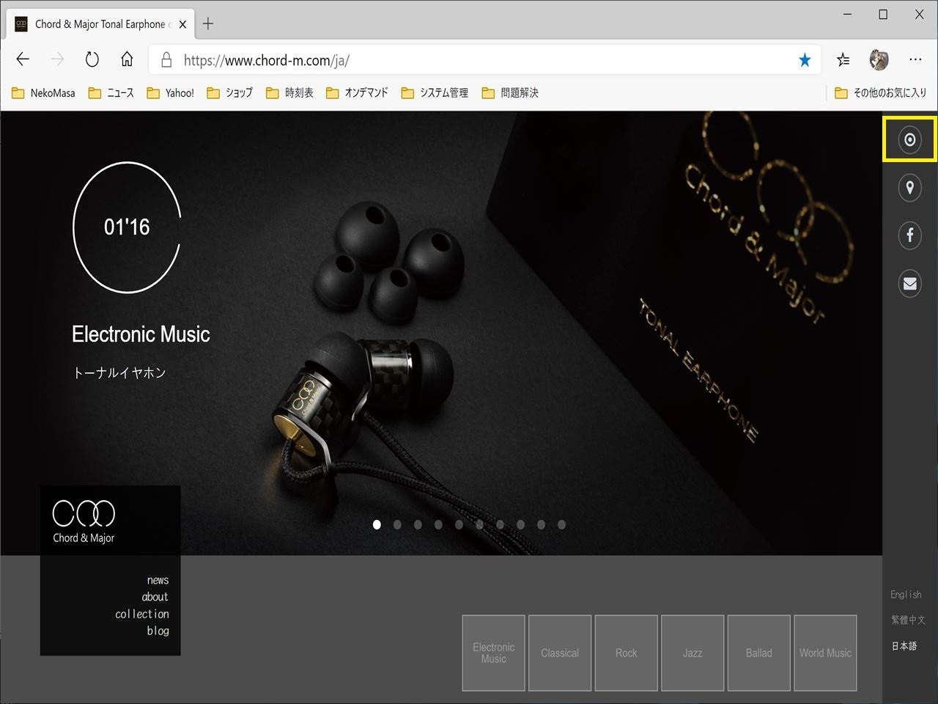The width and height of the screenshot is (938, 704).
Task: Click the circular target sidebar icon
Action: click(x=909, y=139)
